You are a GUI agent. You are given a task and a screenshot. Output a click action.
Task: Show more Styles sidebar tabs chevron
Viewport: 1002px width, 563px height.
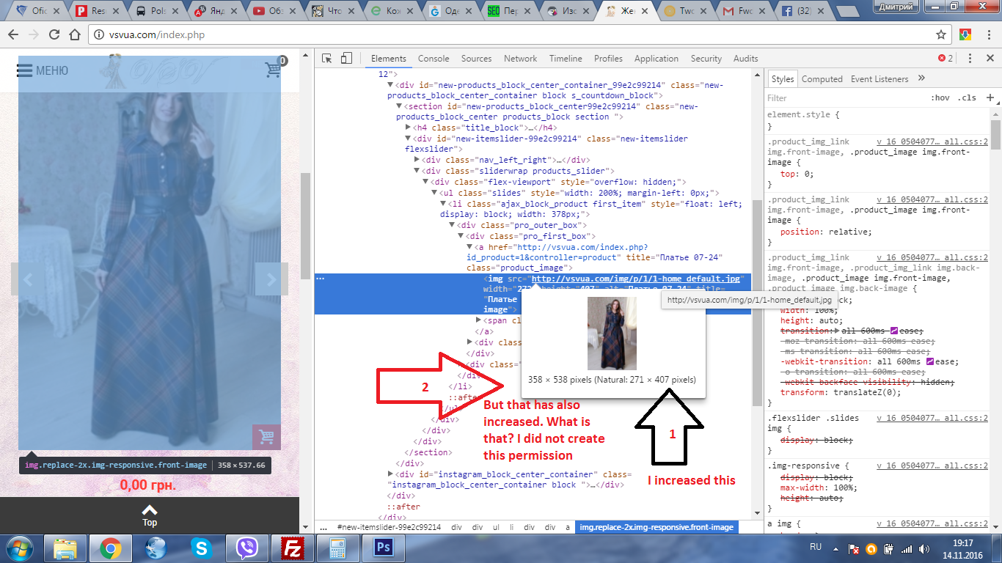tap(922, 78)
